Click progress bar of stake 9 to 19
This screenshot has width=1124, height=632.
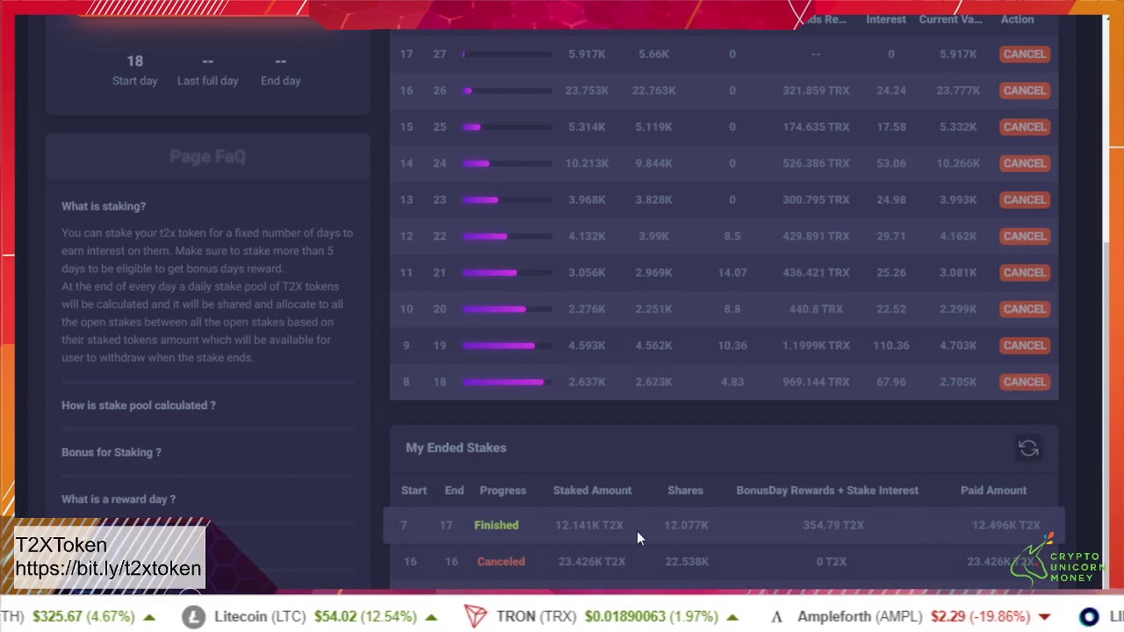508,346
